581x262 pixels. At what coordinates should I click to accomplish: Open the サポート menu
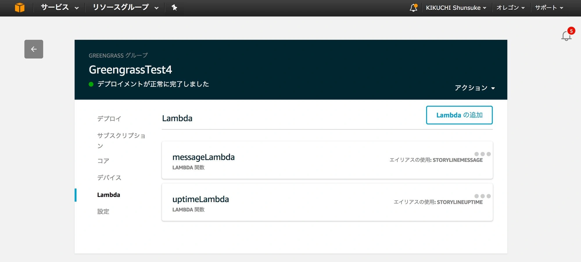coord(549,8)
